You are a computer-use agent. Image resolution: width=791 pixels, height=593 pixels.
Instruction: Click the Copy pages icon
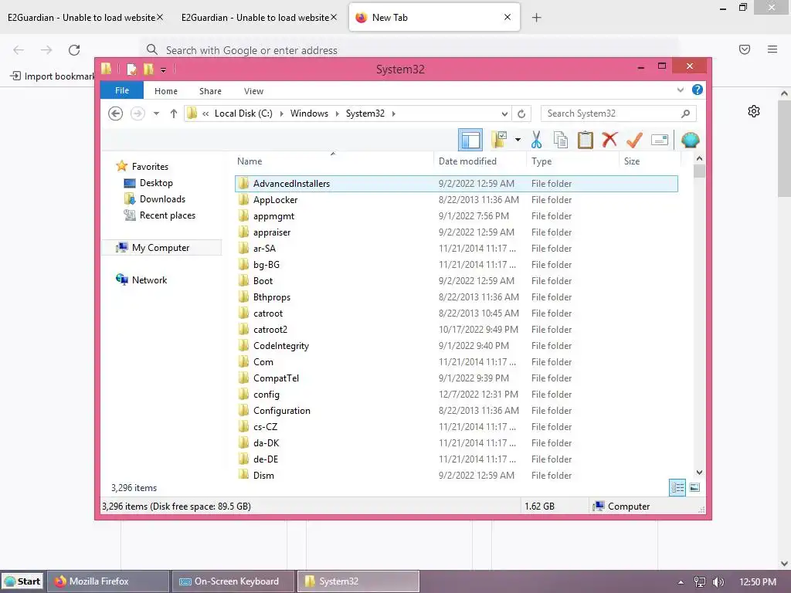[x=561, y=140]
